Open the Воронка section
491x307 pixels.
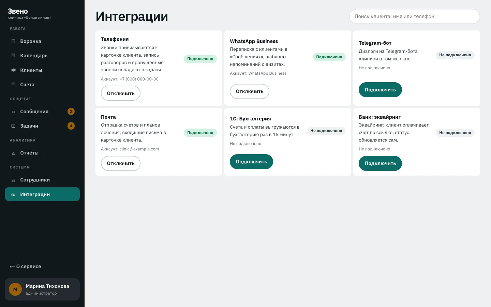42,41
